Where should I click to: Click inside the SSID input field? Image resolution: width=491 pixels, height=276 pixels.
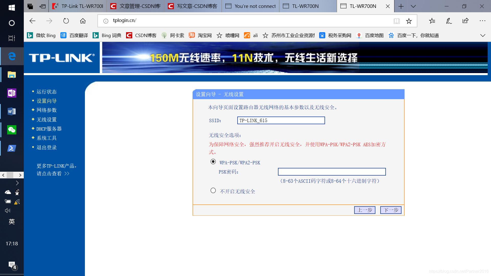coord(281,120)
